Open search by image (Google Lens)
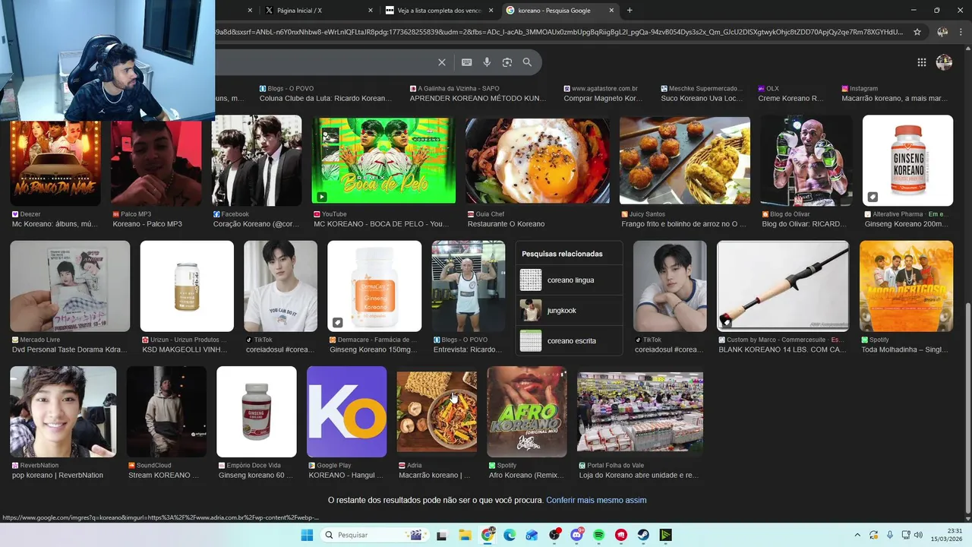 coord(507,62)
